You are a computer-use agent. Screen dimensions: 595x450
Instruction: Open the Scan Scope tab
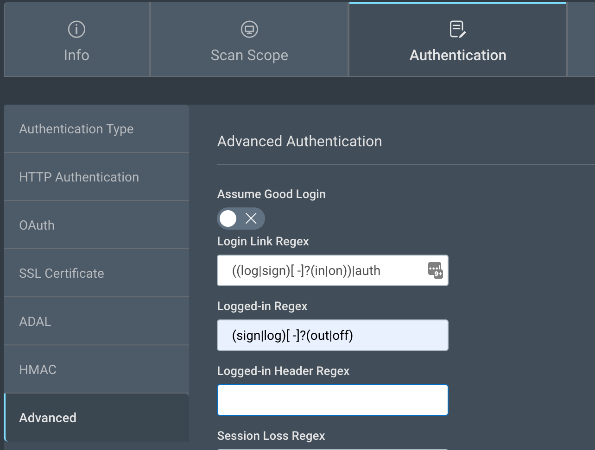(249, 55)
